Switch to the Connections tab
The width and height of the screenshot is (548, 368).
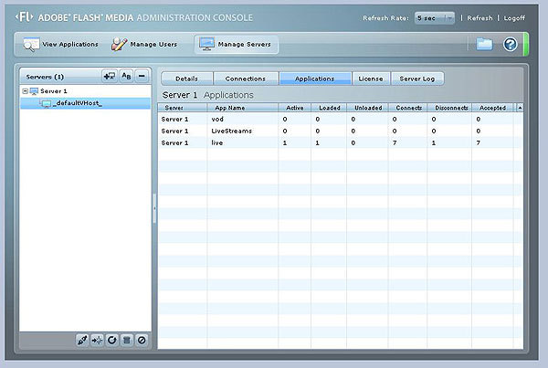click(x=246, y=79)
